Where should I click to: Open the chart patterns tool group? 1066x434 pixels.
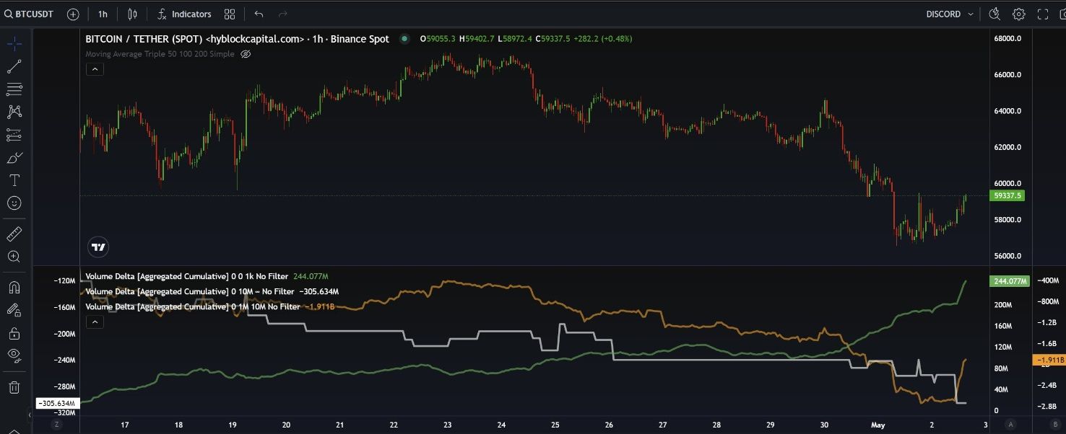[x=14, y=112]
